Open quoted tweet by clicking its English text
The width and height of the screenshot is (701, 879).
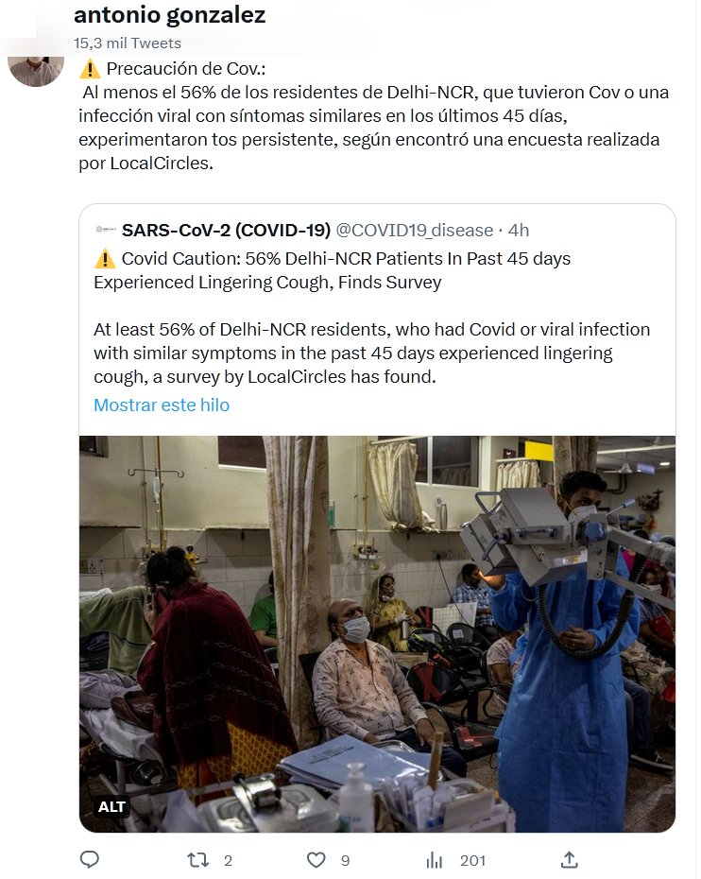tap(371, 352)
